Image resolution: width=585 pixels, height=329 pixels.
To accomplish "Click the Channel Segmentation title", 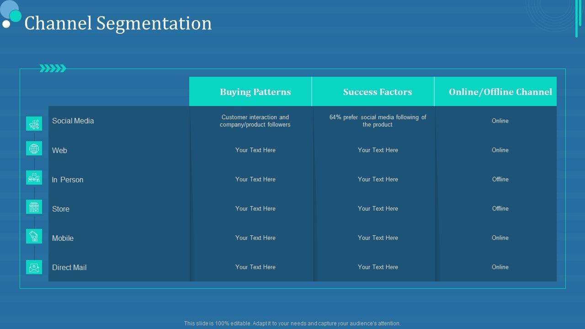I will click(x=118, y=23).
